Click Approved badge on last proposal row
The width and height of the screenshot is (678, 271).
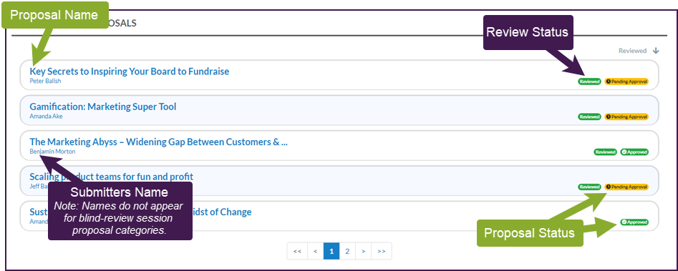point(634,222)
